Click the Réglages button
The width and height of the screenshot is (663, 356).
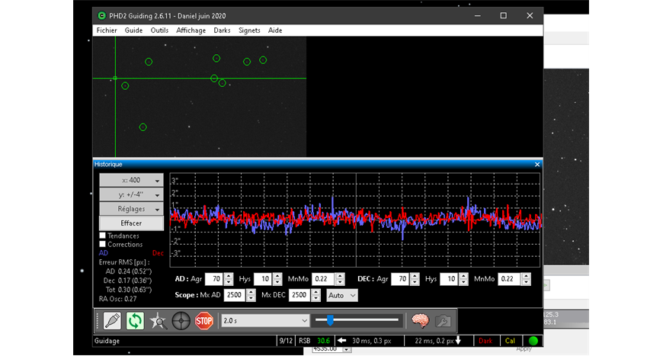tap(131, 209)
